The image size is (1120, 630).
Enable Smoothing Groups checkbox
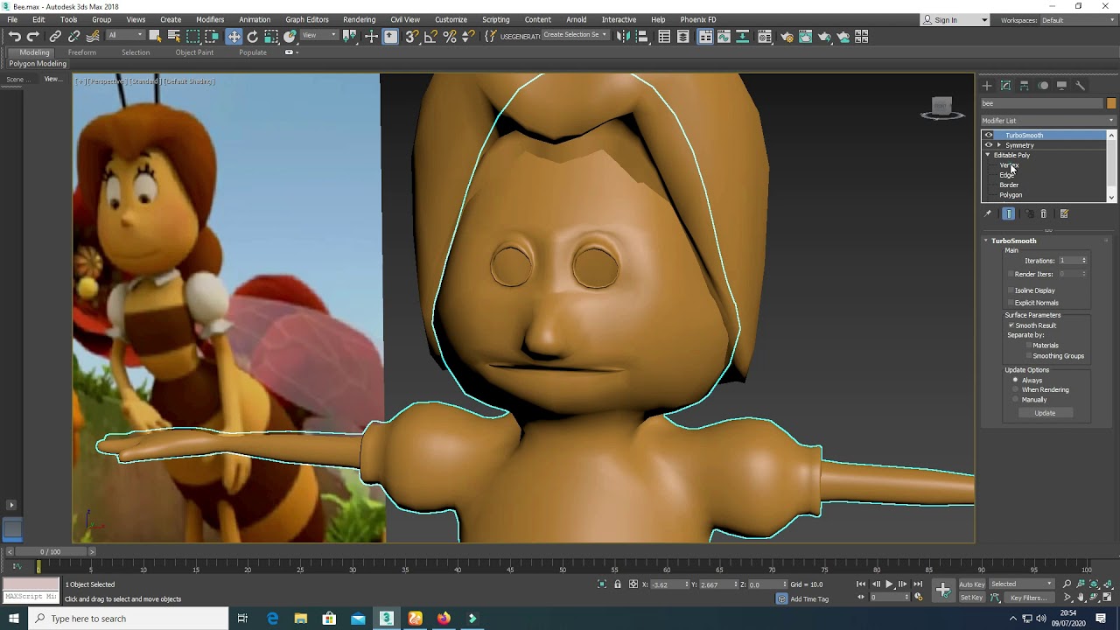tap(1029, 356)
